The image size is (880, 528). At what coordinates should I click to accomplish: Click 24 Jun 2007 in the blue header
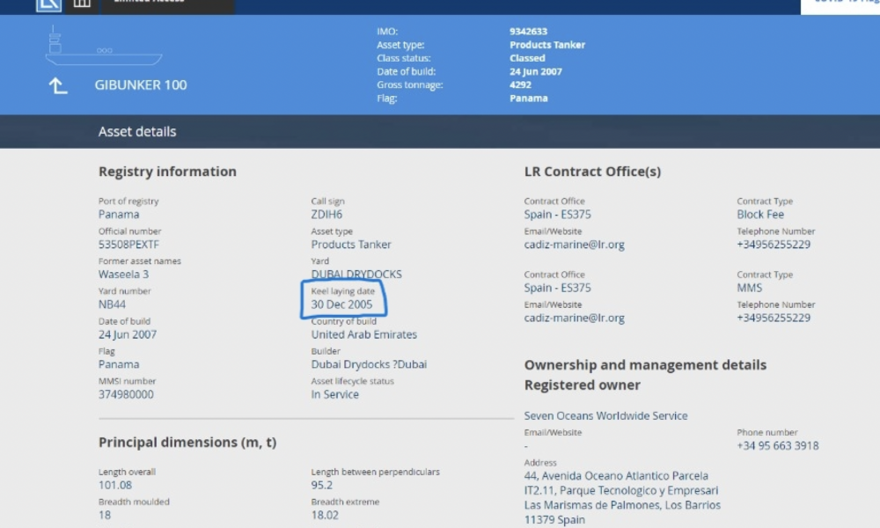[x=535, y=72]
